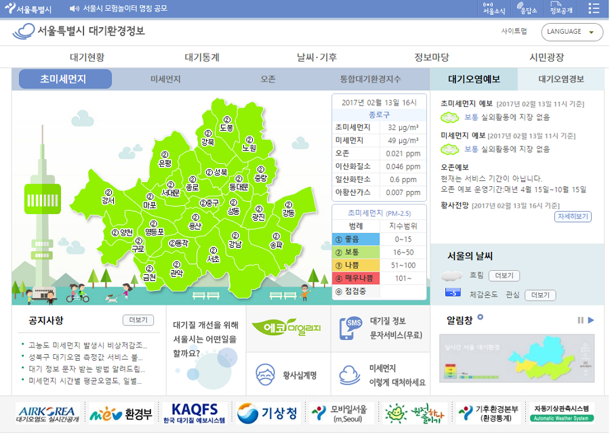
Task: Open notice 미세먼지 시간별 평균오염도
Action: [85, 381]
